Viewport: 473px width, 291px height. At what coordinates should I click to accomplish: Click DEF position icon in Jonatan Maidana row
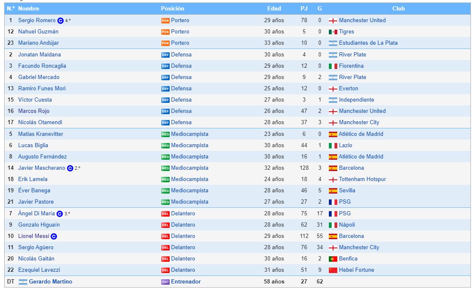(x=165, y=55)
